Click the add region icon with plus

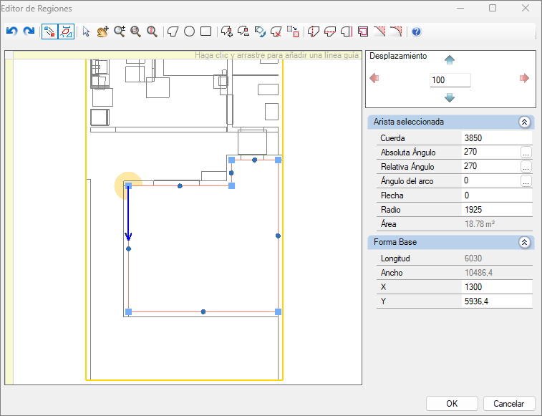coord(227,32)
